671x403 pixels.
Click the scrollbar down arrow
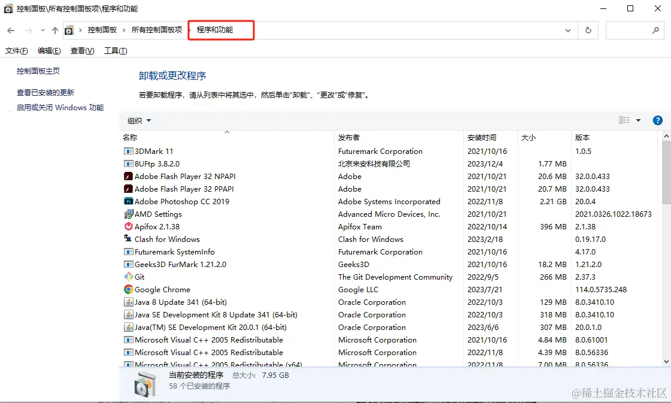pos(666,362)
